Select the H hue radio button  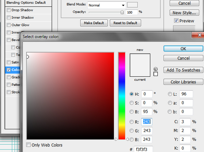click(x=132, y=94)
